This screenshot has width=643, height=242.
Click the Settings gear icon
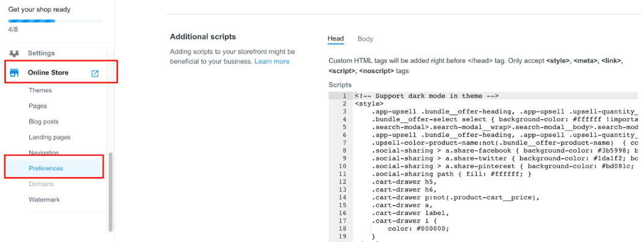coord(14,53)
